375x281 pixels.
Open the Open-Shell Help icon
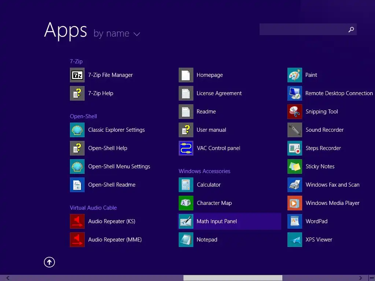[x=77, y=148]
